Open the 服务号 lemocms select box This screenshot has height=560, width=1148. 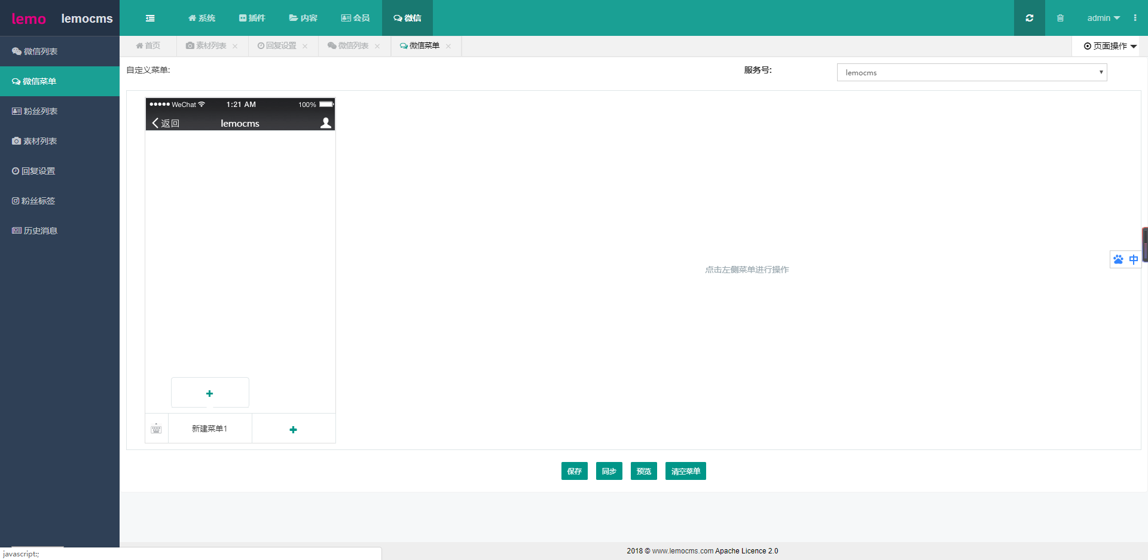tap(972, 72)
